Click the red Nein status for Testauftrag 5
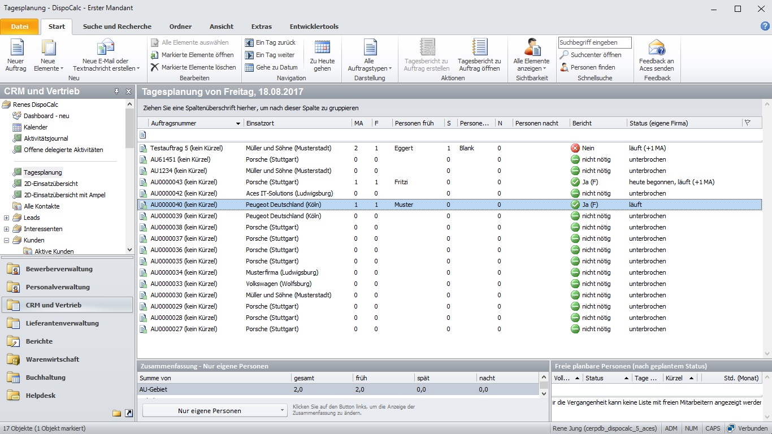Viewport: 772px width, 434px height. (x=575, y=148)
